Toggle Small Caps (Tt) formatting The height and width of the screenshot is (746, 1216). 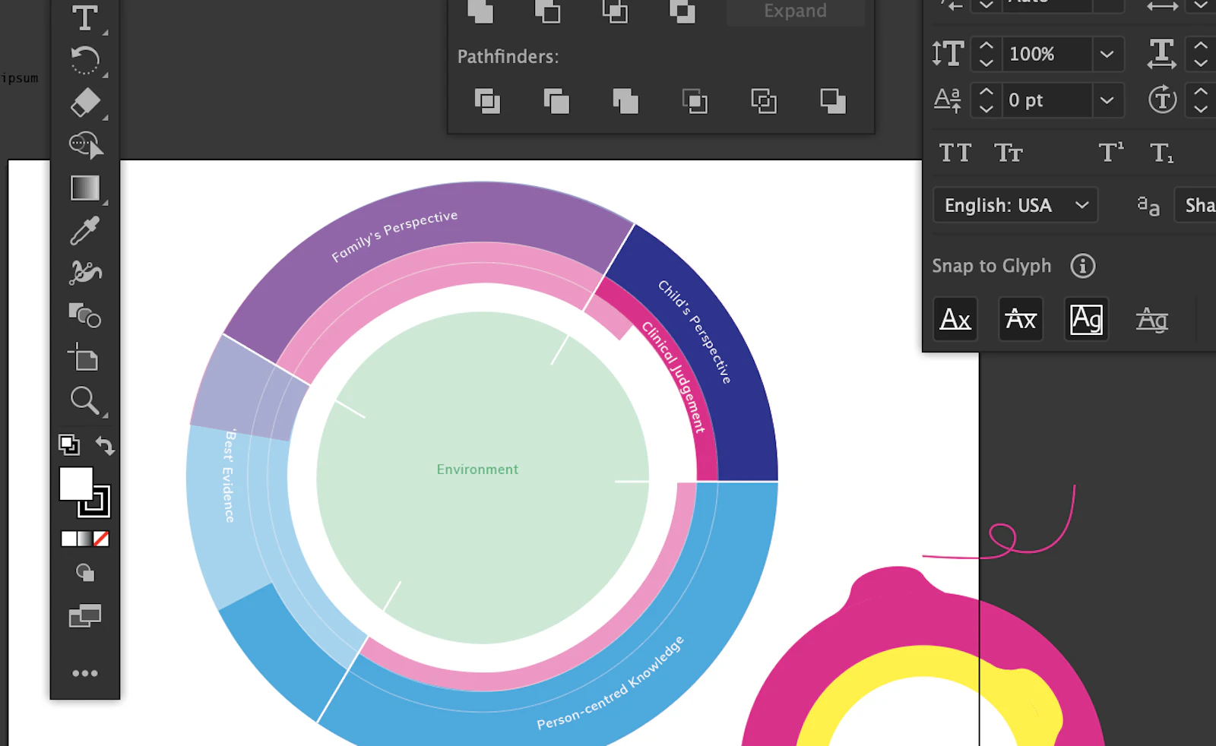pos(1009,153)
